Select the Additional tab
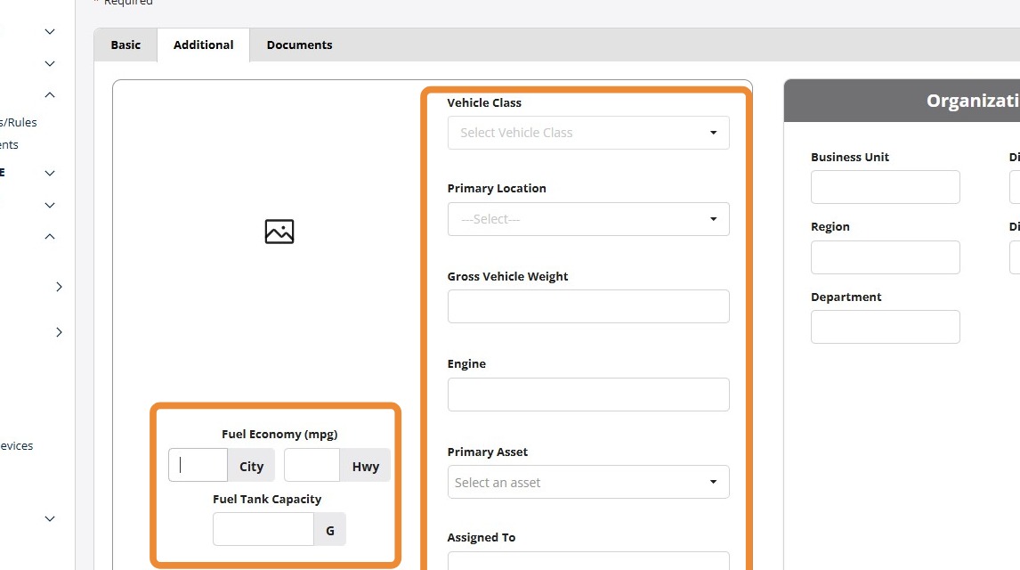 click(203, 45)
